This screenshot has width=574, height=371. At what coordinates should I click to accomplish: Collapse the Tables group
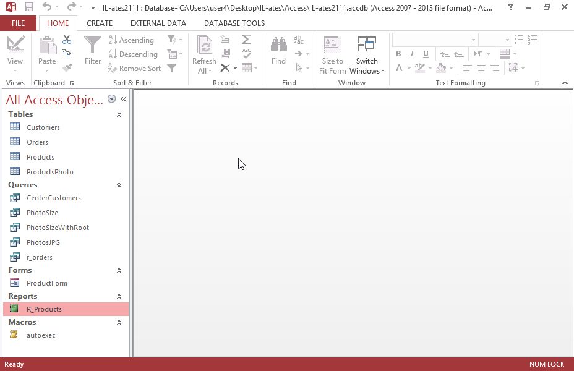click(x=119, y=114)
